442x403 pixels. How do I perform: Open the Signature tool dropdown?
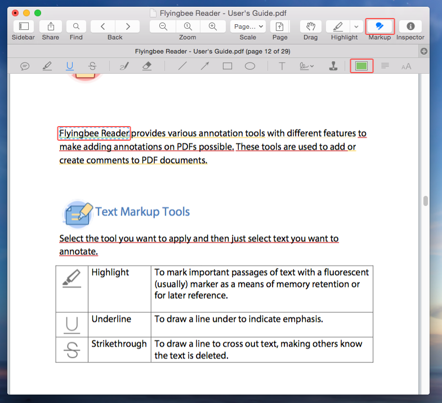pos(306,66)
